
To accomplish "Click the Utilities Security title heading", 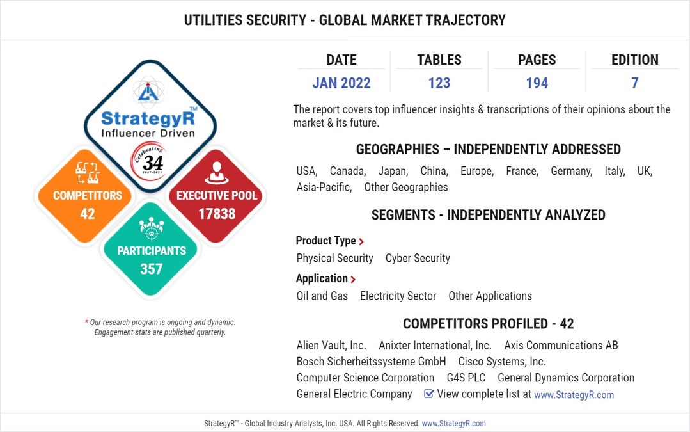I will coord(345,20).
